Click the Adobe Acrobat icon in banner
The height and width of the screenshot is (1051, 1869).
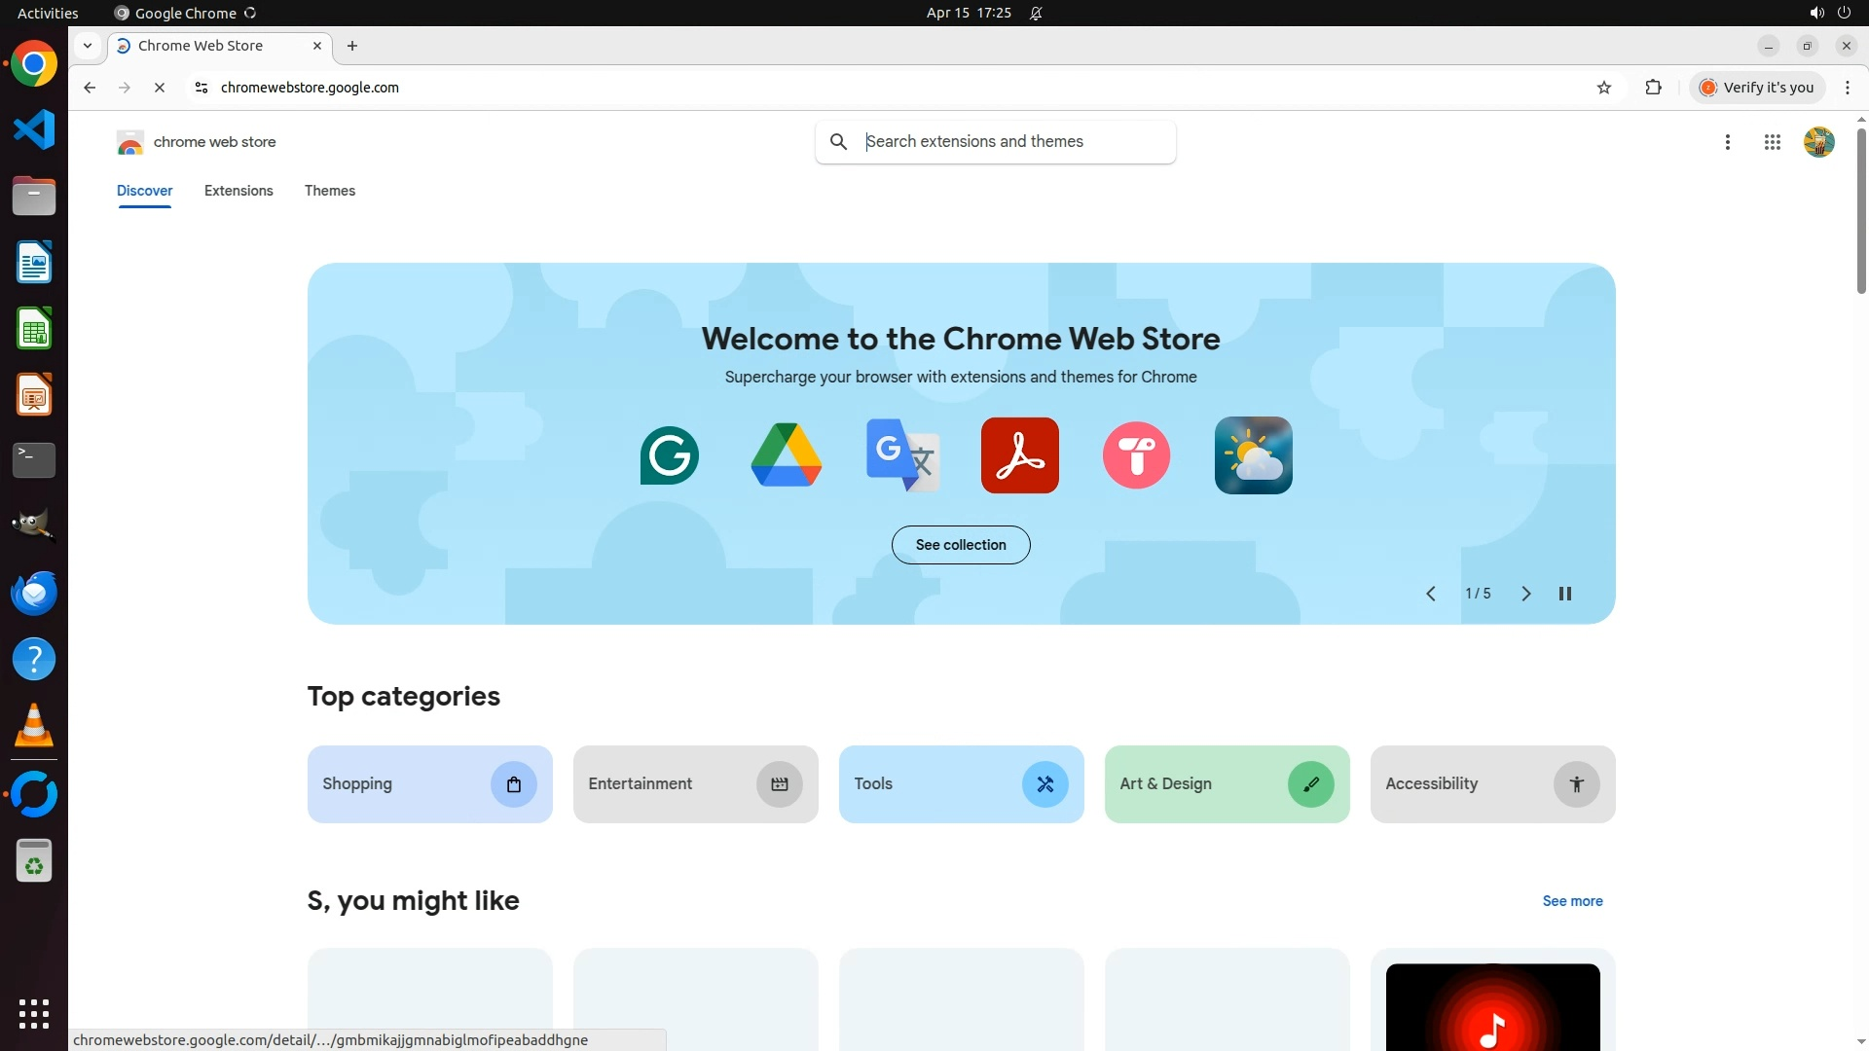click(1019, 455)
